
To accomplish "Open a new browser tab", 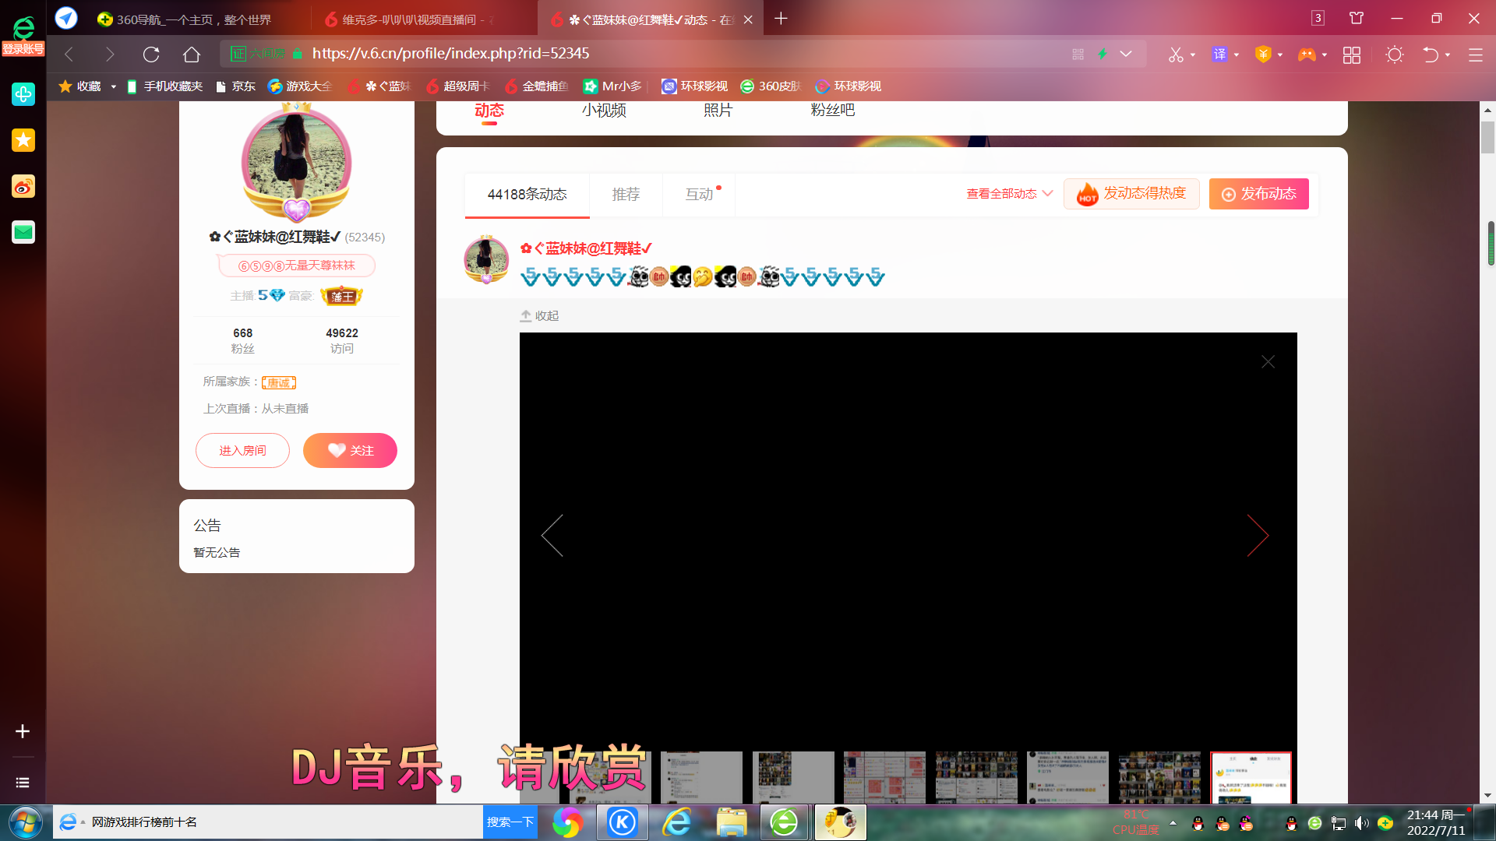I will 781,18.
